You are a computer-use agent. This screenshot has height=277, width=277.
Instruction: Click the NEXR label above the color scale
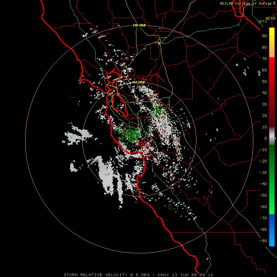click(x=270, y=18)
